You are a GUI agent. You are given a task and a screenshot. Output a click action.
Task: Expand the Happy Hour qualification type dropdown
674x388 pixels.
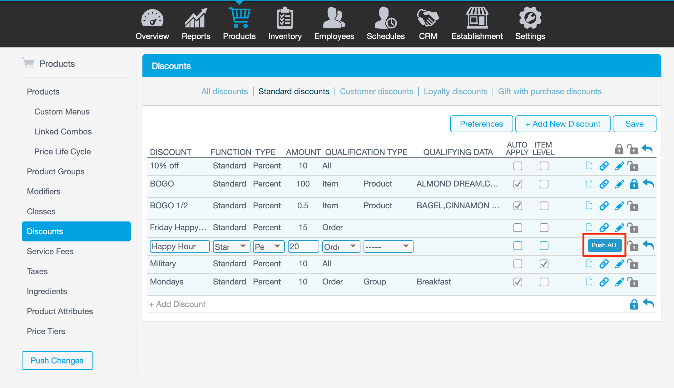341,246
